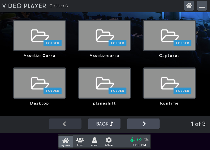Click the Assetto Corsa name label
210x150 pixels.
coord(39,56)
